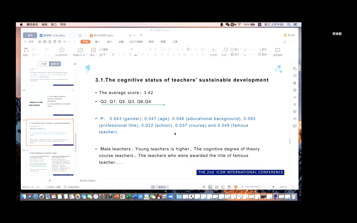Close the slide thumbnail panel
The width and height of the screenshot is (357, 223).
[x=75, y=64]
